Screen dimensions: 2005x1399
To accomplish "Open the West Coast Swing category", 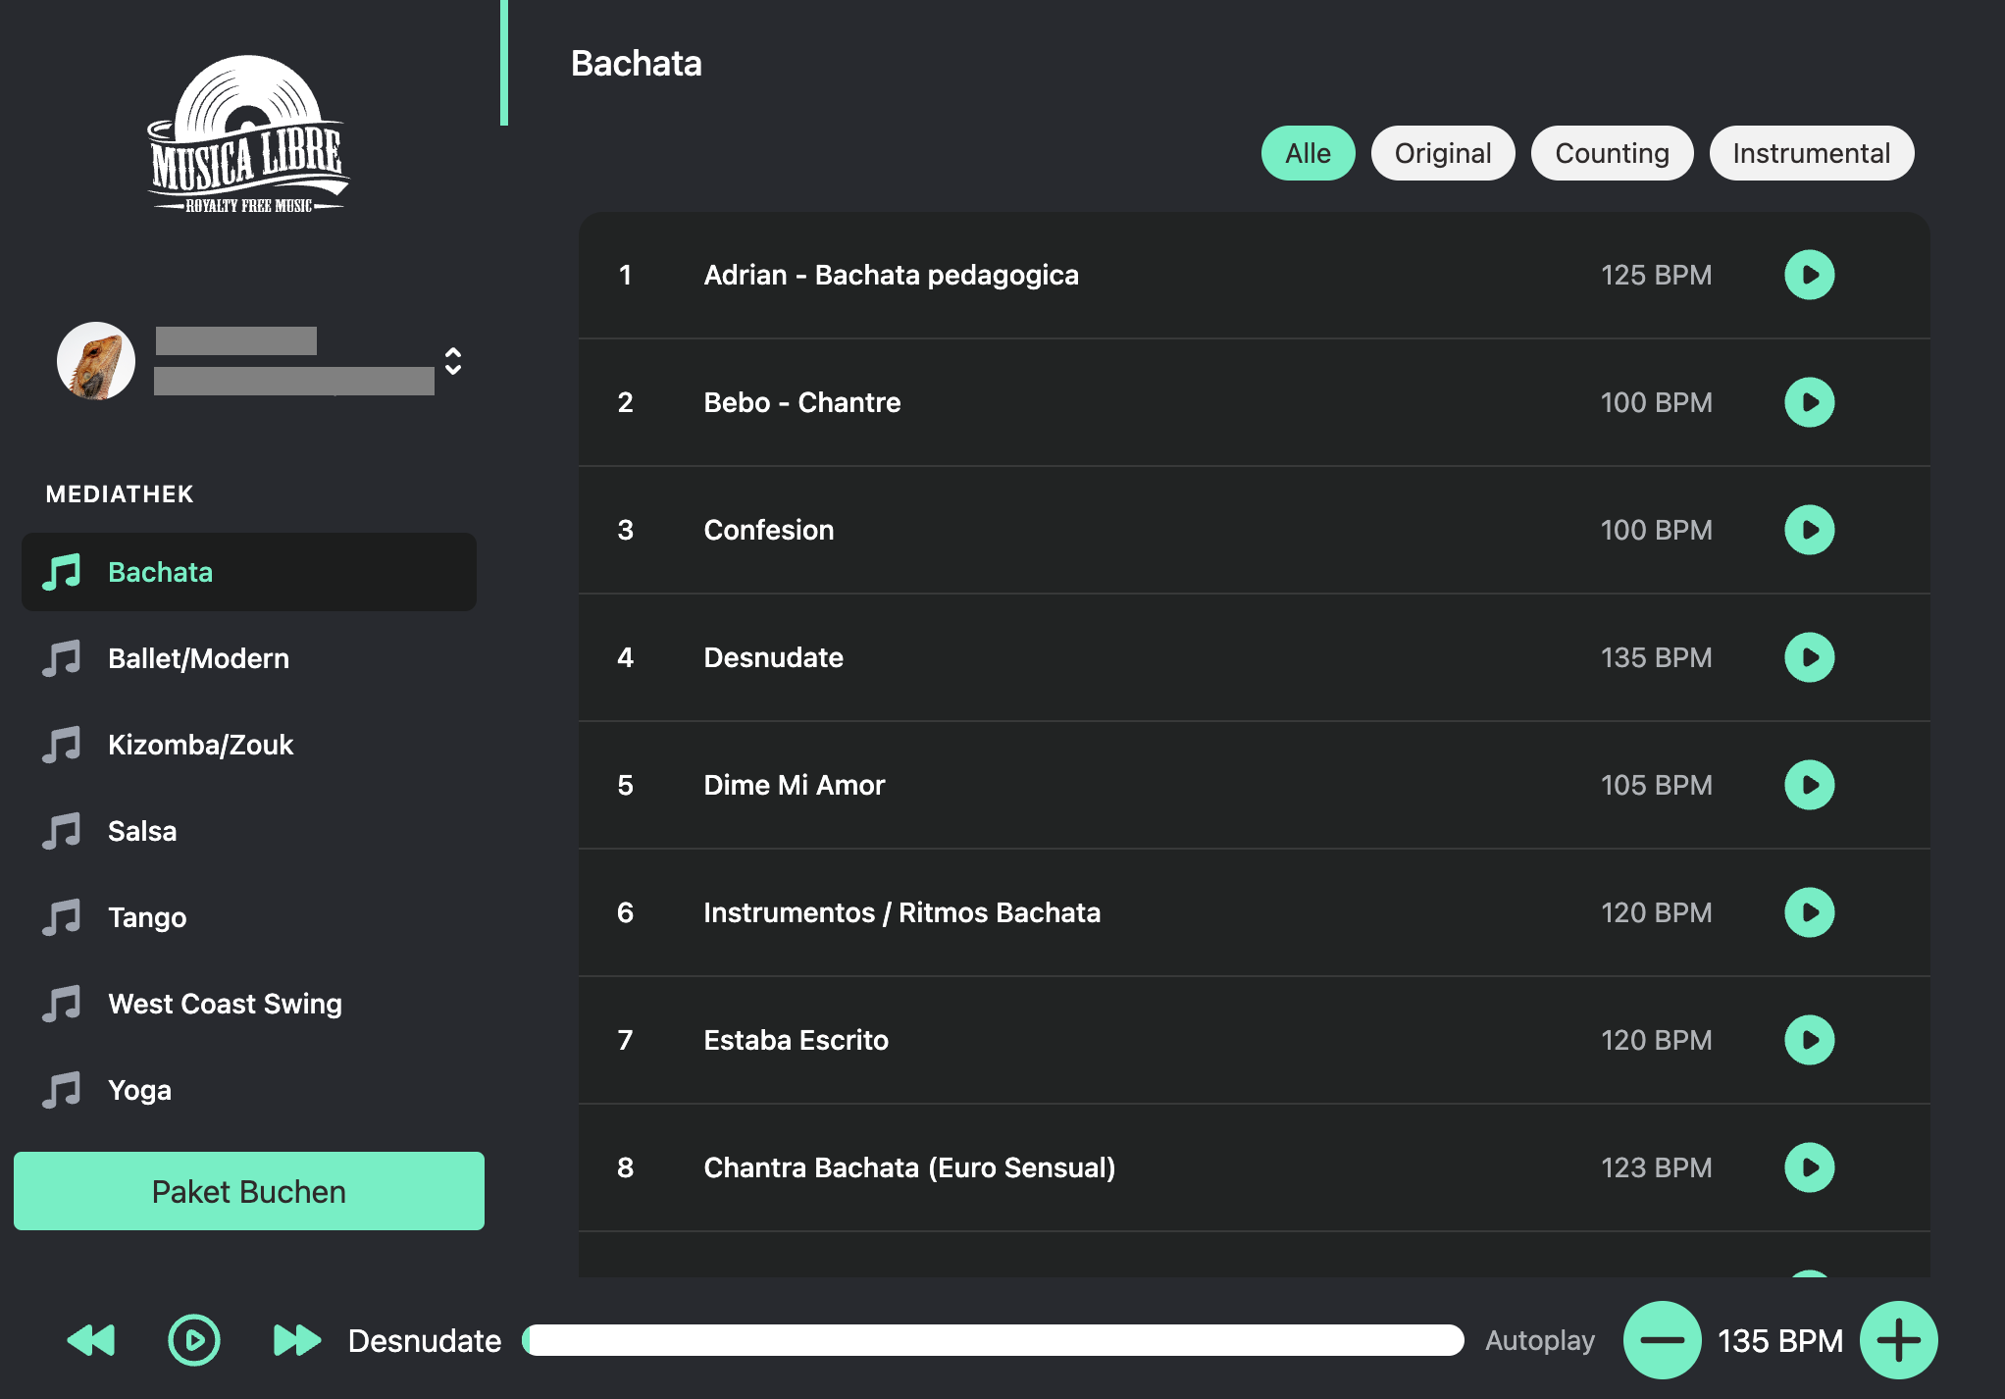I will (224, 1003).
